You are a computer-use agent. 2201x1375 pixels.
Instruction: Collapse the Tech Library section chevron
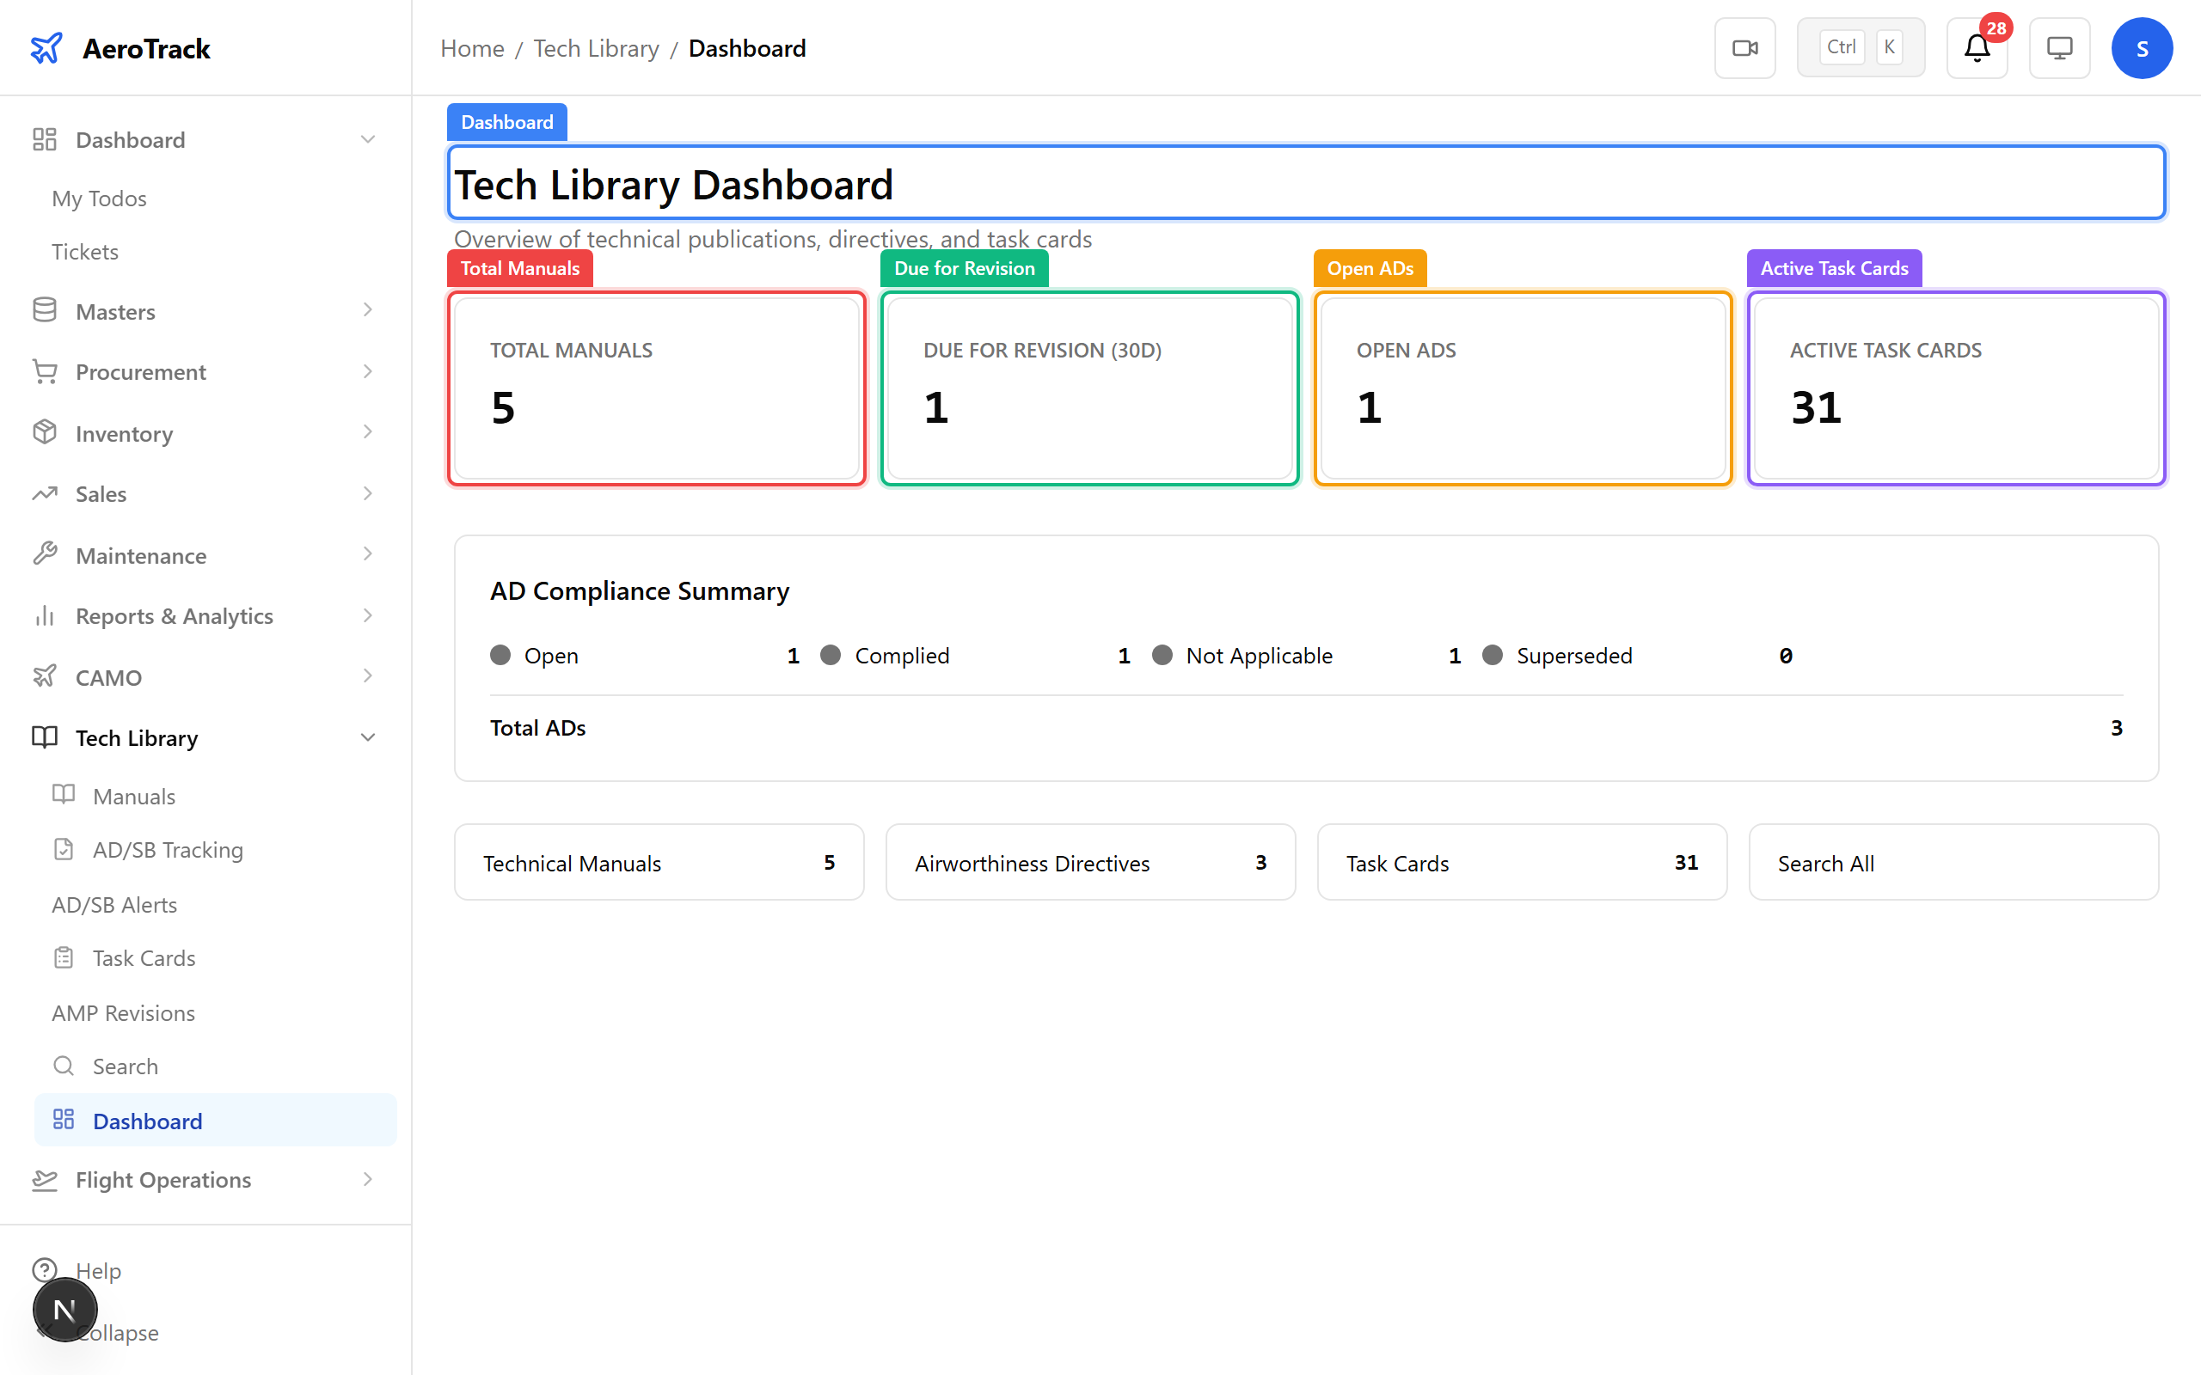367,736
